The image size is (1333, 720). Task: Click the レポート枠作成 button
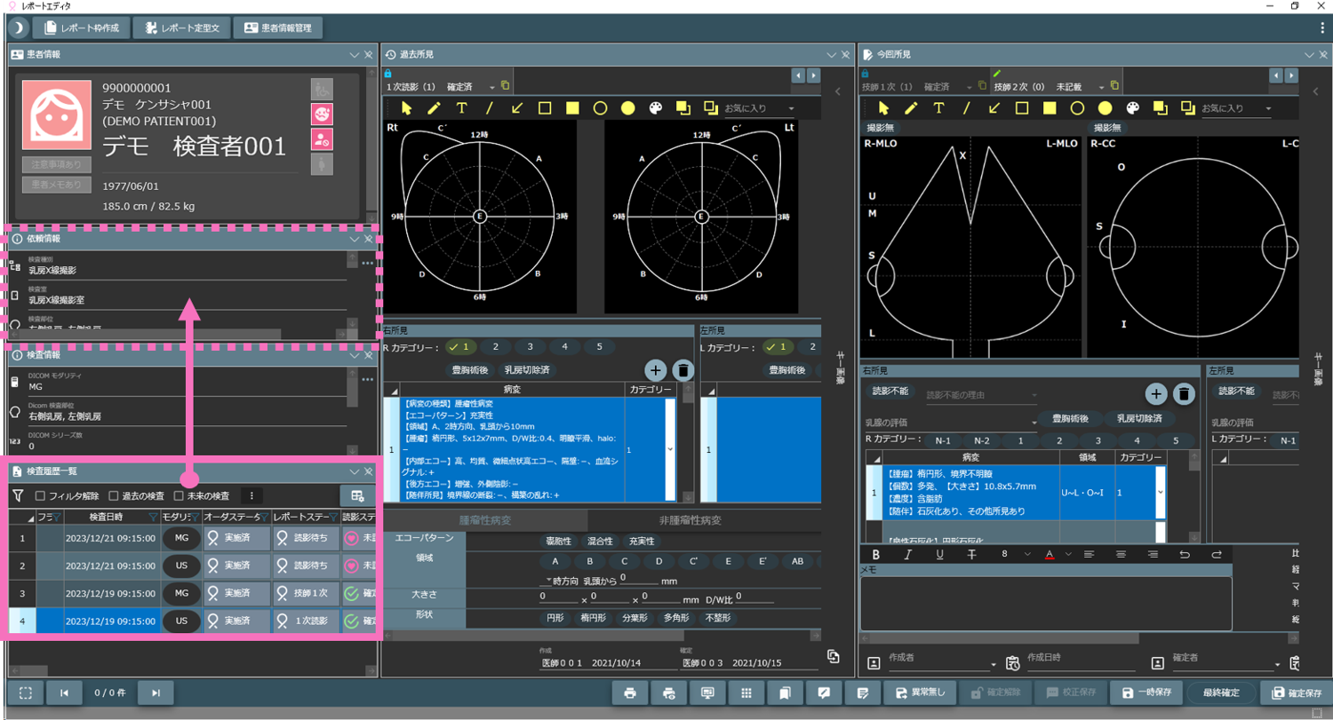(x=81, y=28)
